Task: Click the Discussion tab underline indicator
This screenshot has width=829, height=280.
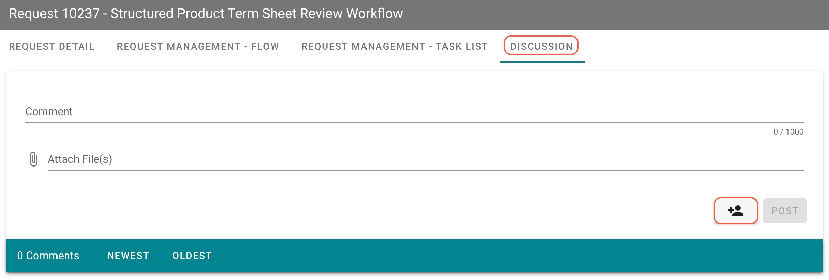Action: [542, 62]
